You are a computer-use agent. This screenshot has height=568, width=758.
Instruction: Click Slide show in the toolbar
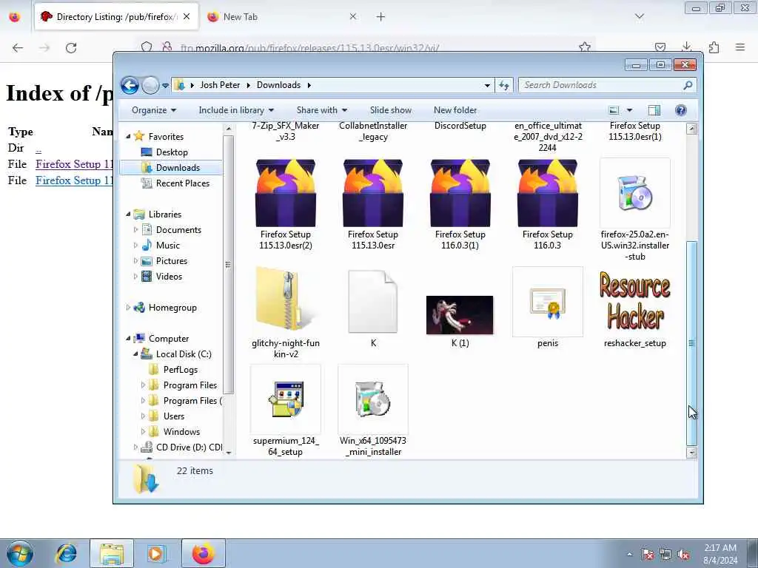(x=391, y=110)
